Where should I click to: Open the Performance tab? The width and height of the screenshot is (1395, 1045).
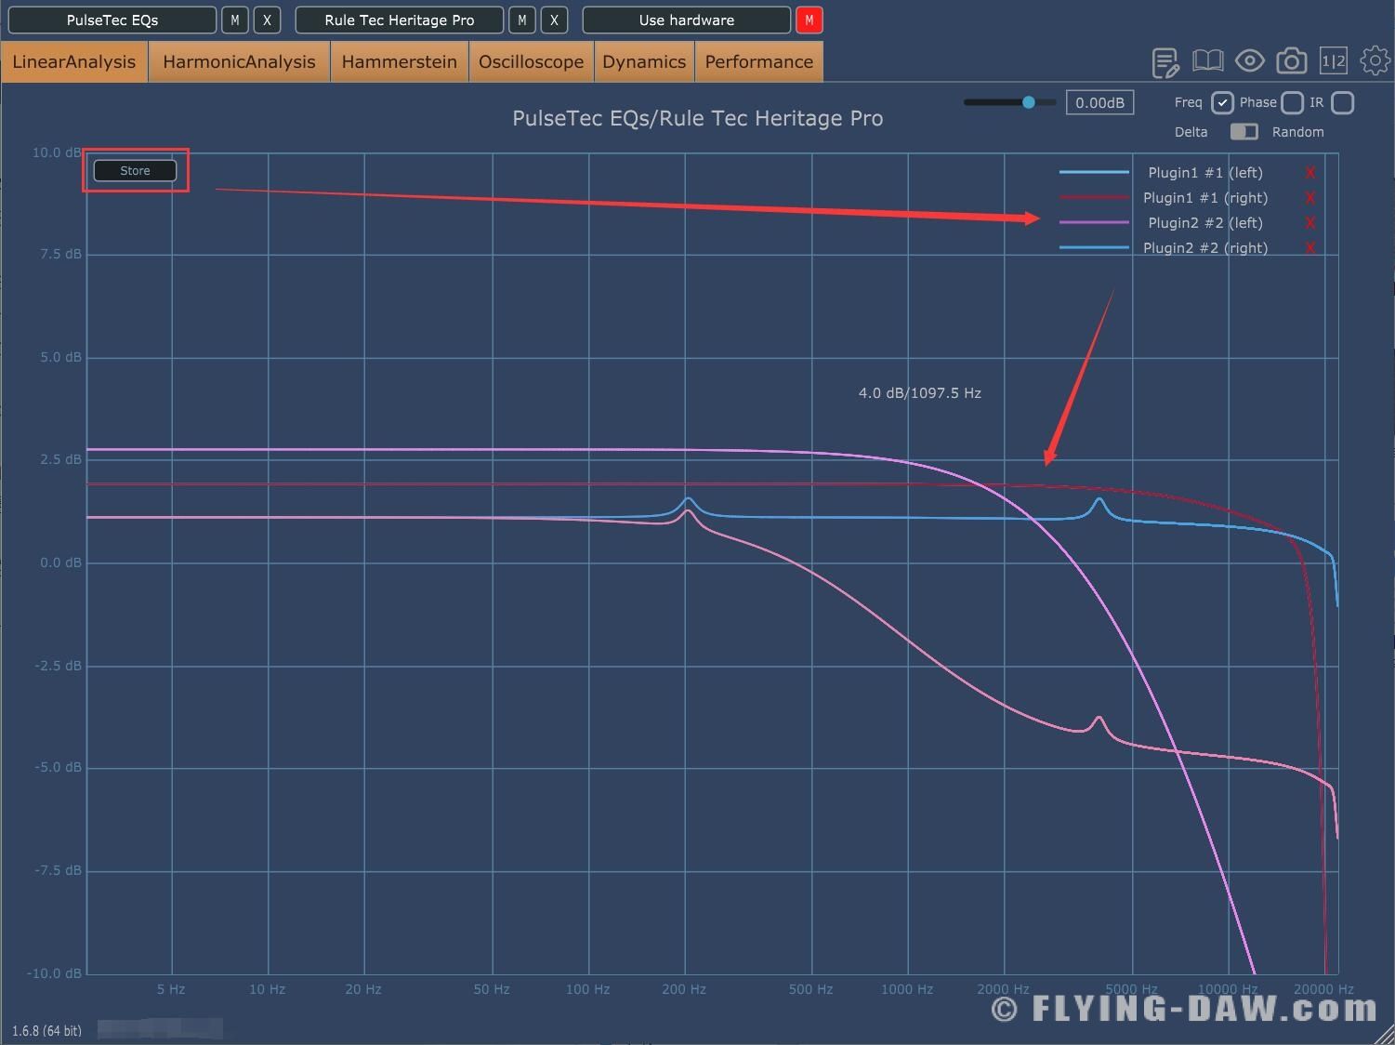[x=759, y=62]
